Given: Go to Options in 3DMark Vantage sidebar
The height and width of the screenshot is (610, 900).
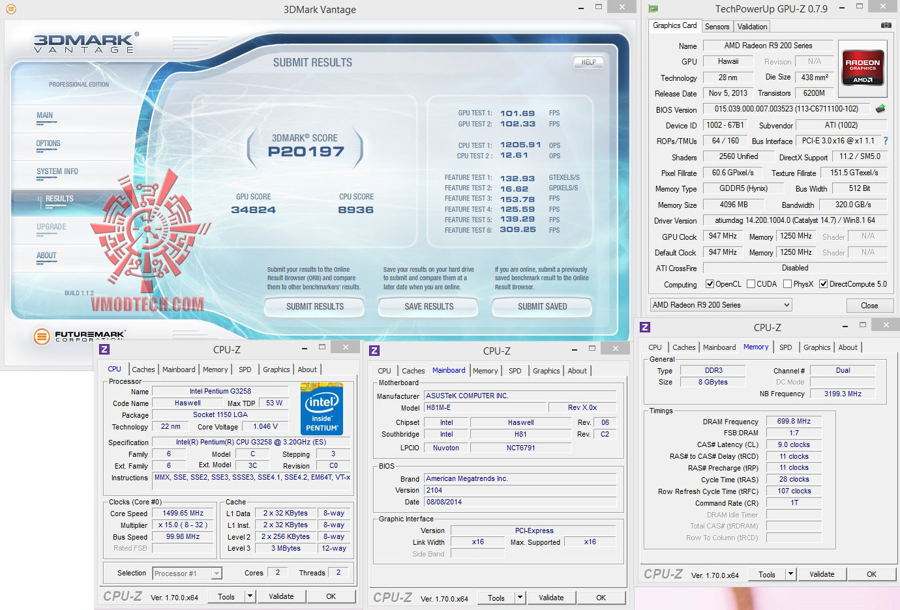Looking at the screenshot, I should [48, 143].
